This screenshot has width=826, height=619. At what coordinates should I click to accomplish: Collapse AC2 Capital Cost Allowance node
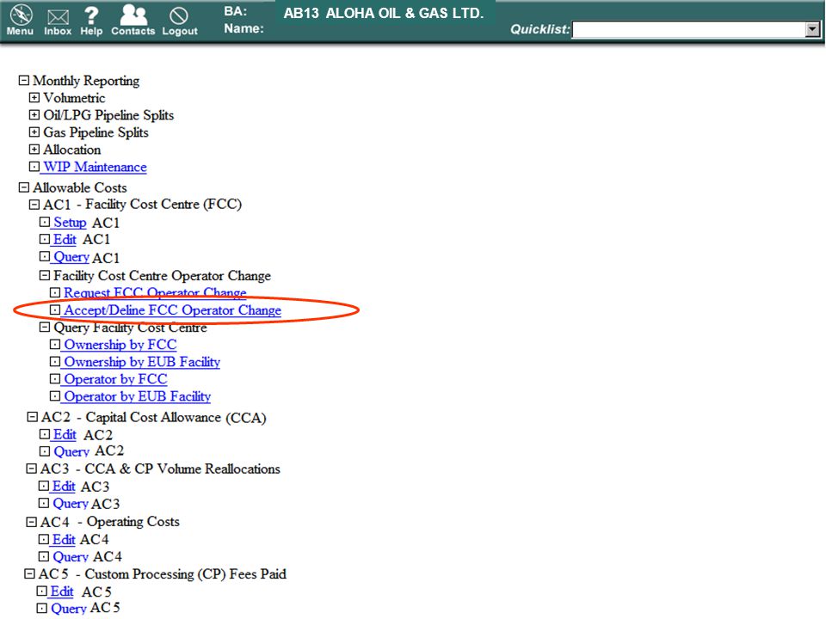coord(32,418)
